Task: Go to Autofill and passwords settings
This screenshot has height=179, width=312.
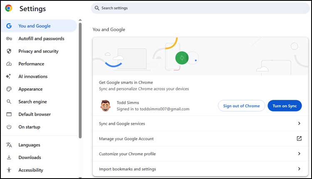Action: (39, 39)
